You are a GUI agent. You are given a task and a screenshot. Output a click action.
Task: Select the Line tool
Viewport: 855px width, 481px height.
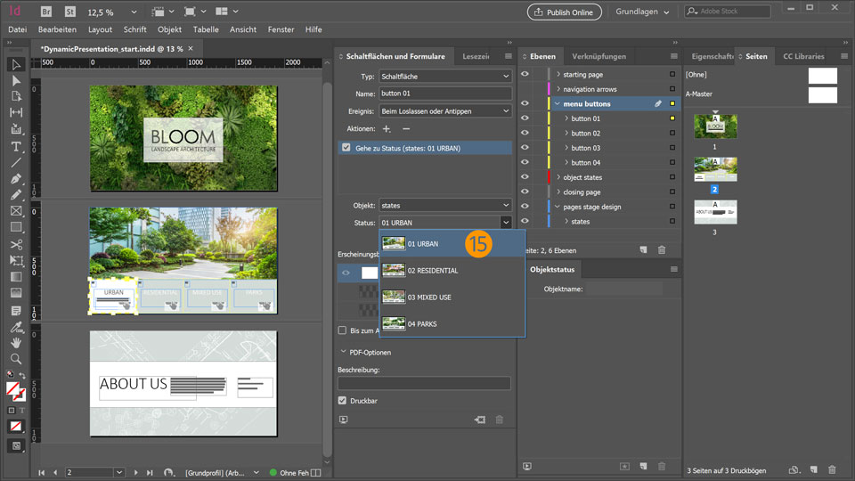click(x=16, y=162)
